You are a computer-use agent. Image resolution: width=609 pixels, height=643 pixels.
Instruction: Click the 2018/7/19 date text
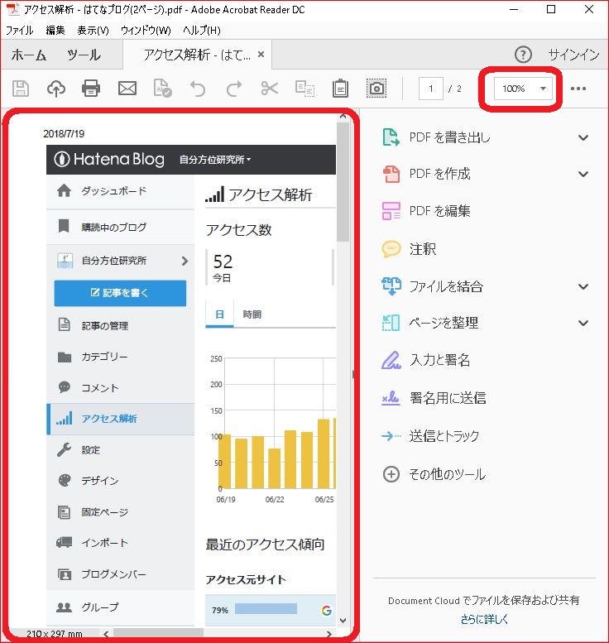(64, 134)
